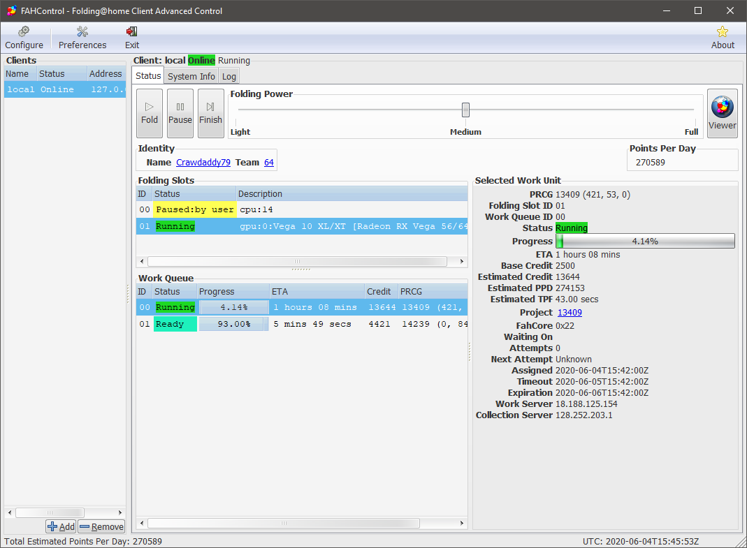Open Preferences tools icon
This screenshot has height=548, width=747.
click(82, 32)
